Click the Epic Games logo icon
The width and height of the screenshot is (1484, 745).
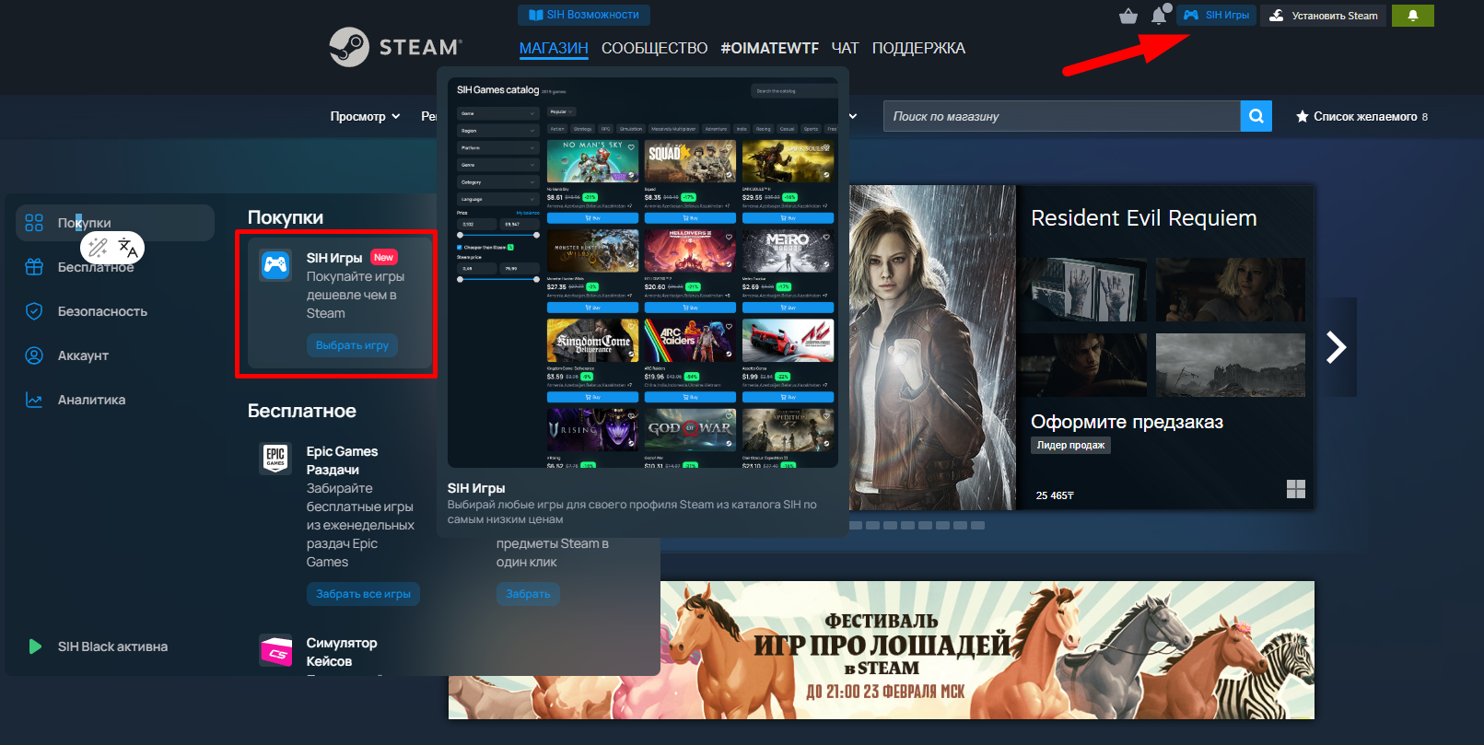coord(275,458)
